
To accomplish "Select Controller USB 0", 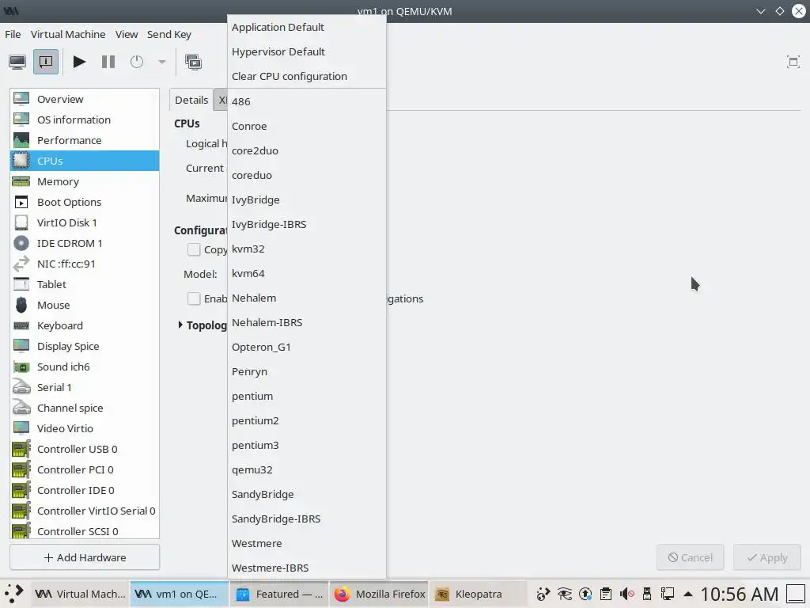I will pos(85,450).
